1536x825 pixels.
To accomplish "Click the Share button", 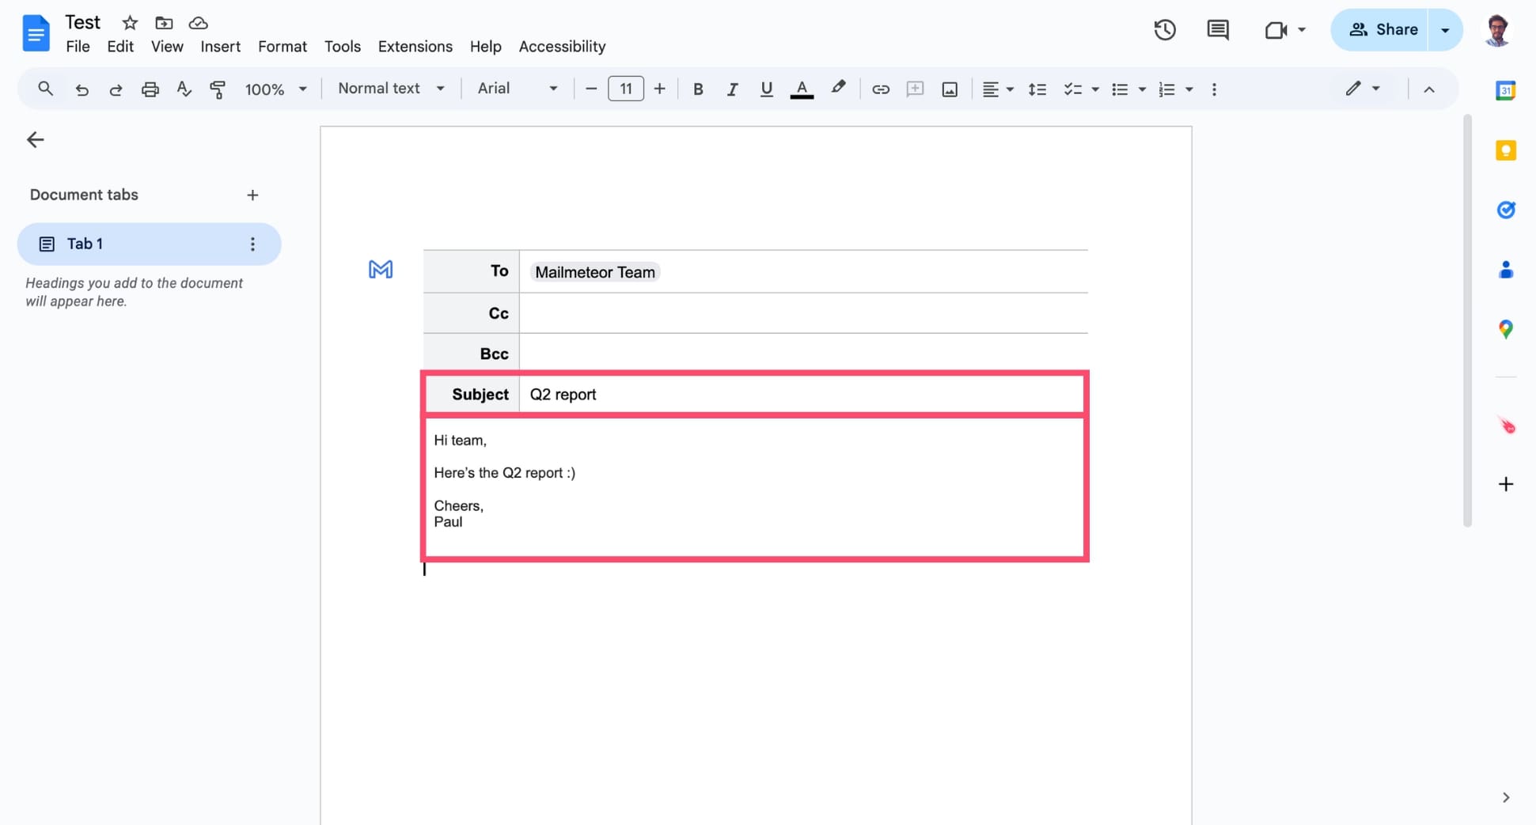I will tap(1386, 29).
